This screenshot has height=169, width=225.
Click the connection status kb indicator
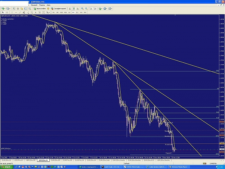[213, 164]
